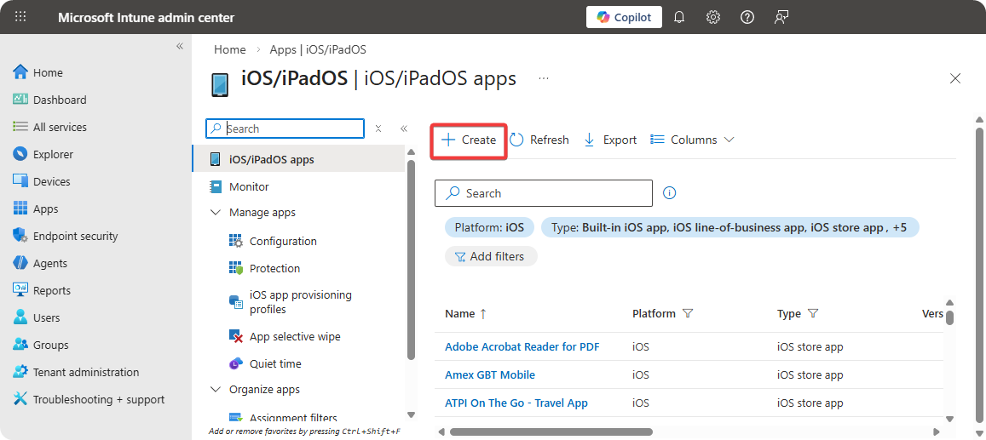This screenshot has height=440, width=986.
Task: Click the Create button
Action: click(469, 140)
